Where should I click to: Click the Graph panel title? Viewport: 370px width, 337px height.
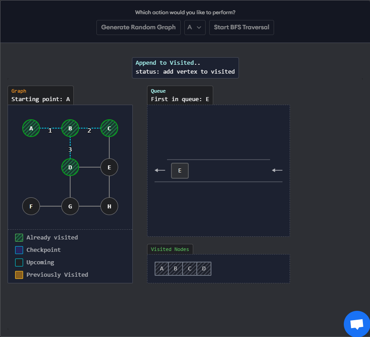[19, 91]
